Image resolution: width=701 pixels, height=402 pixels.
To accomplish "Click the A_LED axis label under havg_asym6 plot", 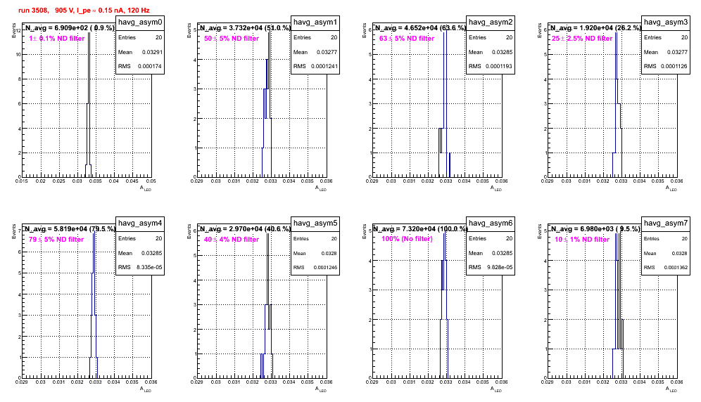I will tap(496, 389).
